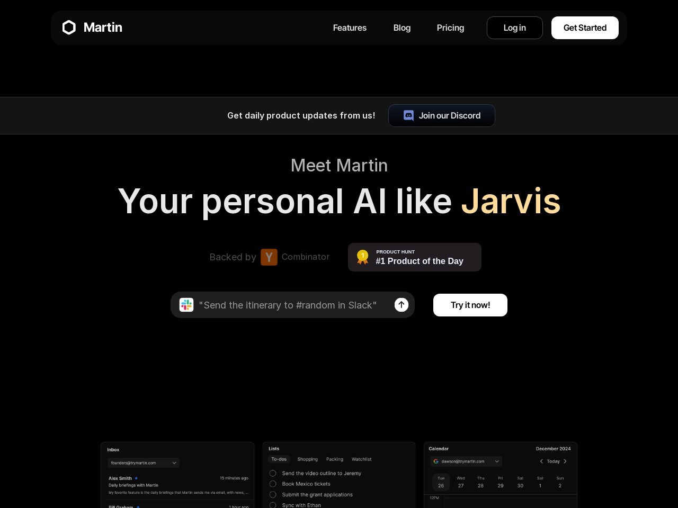
Task: Click the #1 Product of the Day badge
Action: [x=415, y=257]
